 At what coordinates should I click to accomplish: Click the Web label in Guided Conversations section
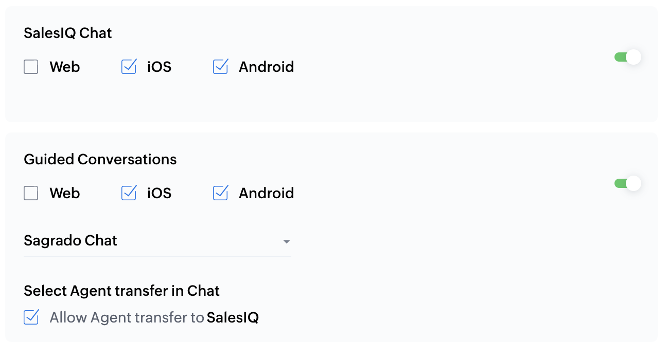(x=65, y=193)
